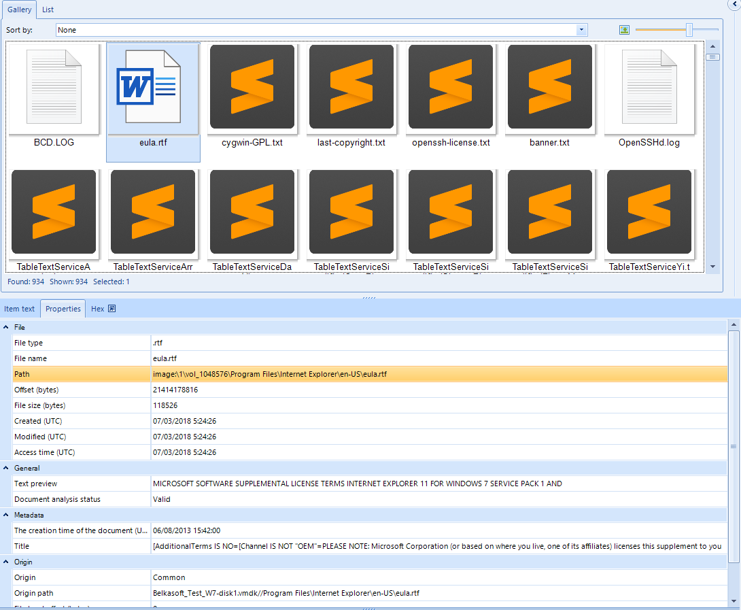Click the green thumbnail size icon
Screen dimensions: 741x610
click(x=624, y=30)
